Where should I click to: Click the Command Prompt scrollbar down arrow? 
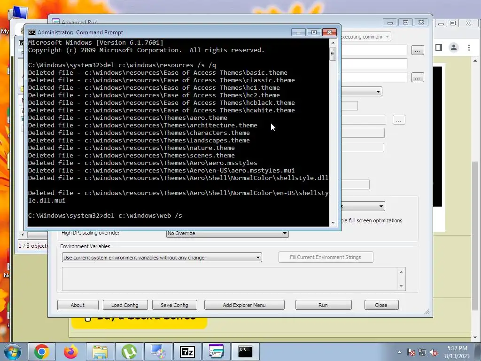(x=333, y=222)
